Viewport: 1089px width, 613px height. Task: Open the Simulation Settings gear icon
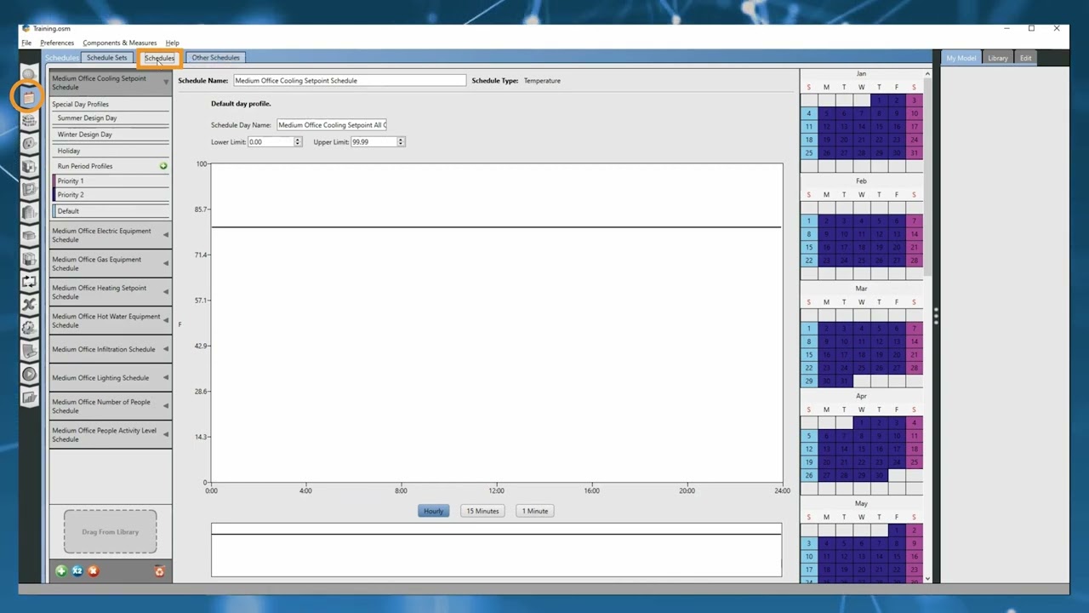(x=29, y=327)
